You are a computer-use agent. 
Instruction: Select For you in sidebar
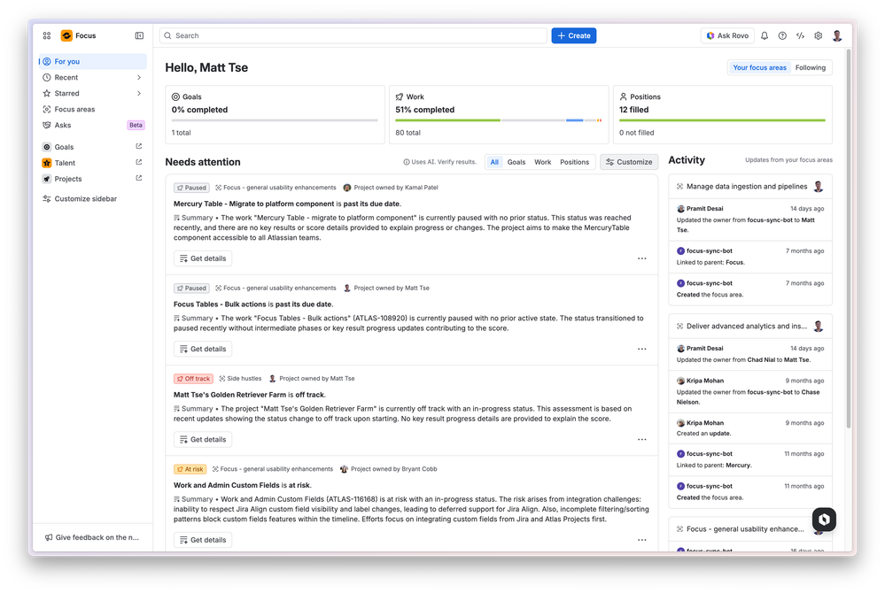[92, 61]
